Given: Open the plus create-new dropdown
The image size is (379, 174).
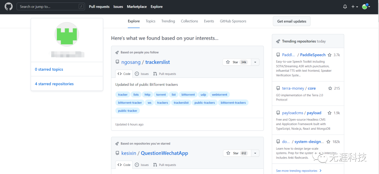Looking at the screenshot, I should 354,7.
